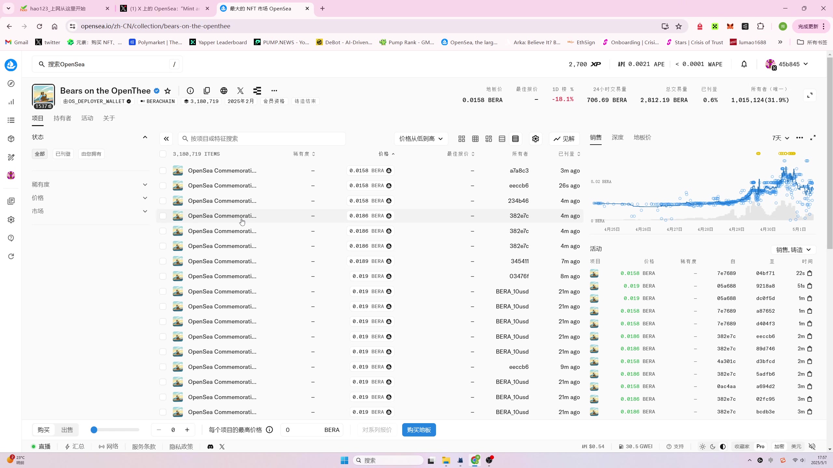Click the 按项目或特征搜索 search field

(x=262, y=139)
